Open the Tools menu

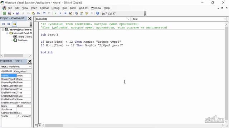pyautogui.click(x=73, y=8)
